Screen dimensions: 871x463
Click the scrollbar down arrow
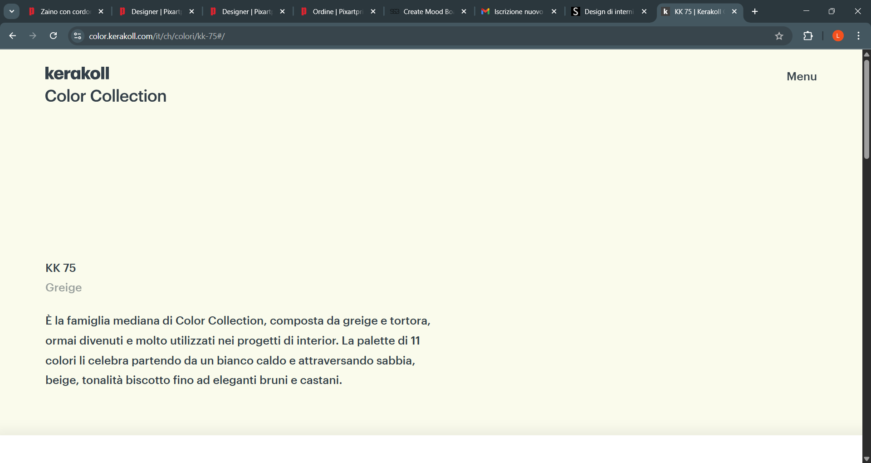pyautogui.click(x=866, y=458)
